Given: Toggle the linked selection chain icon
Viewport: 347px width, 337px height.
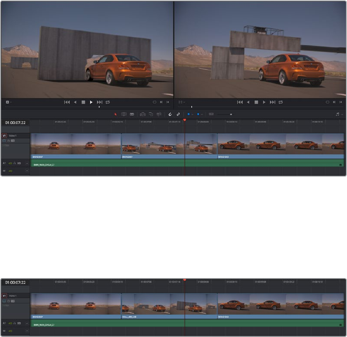Looking at the screenshot, I should (178, 114).
